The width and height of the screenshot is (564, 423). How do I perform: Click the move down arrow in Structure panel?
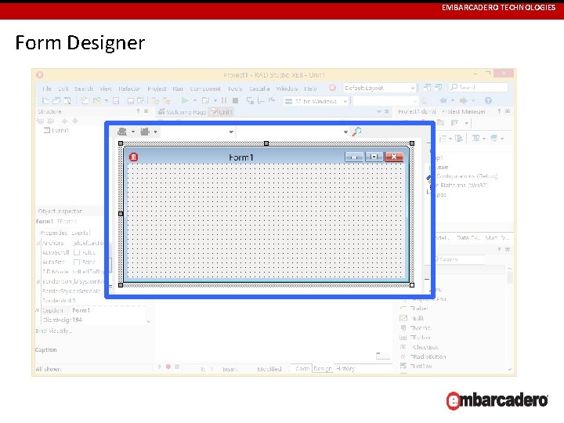tap(75, 121)
